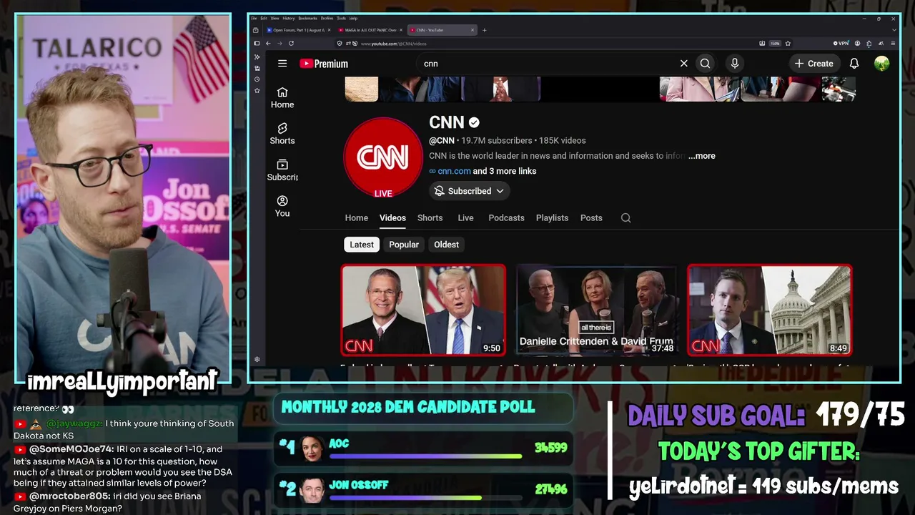The width and height of the screenshot is (915, 515).
Task: Click the '19.7M subscribers' text
Action: (x=497, y=141)
